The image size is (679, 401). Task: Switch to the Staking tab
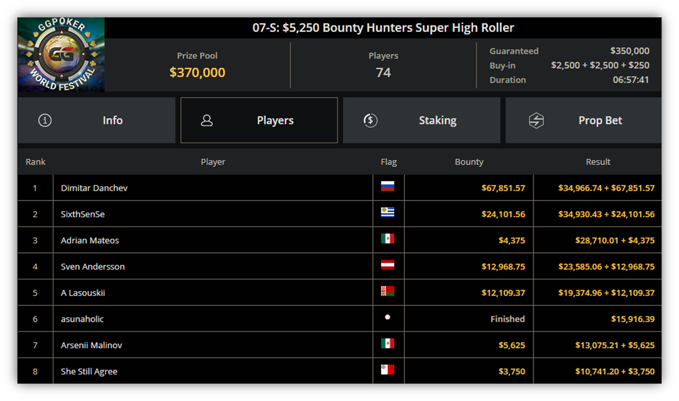[422, 121]
